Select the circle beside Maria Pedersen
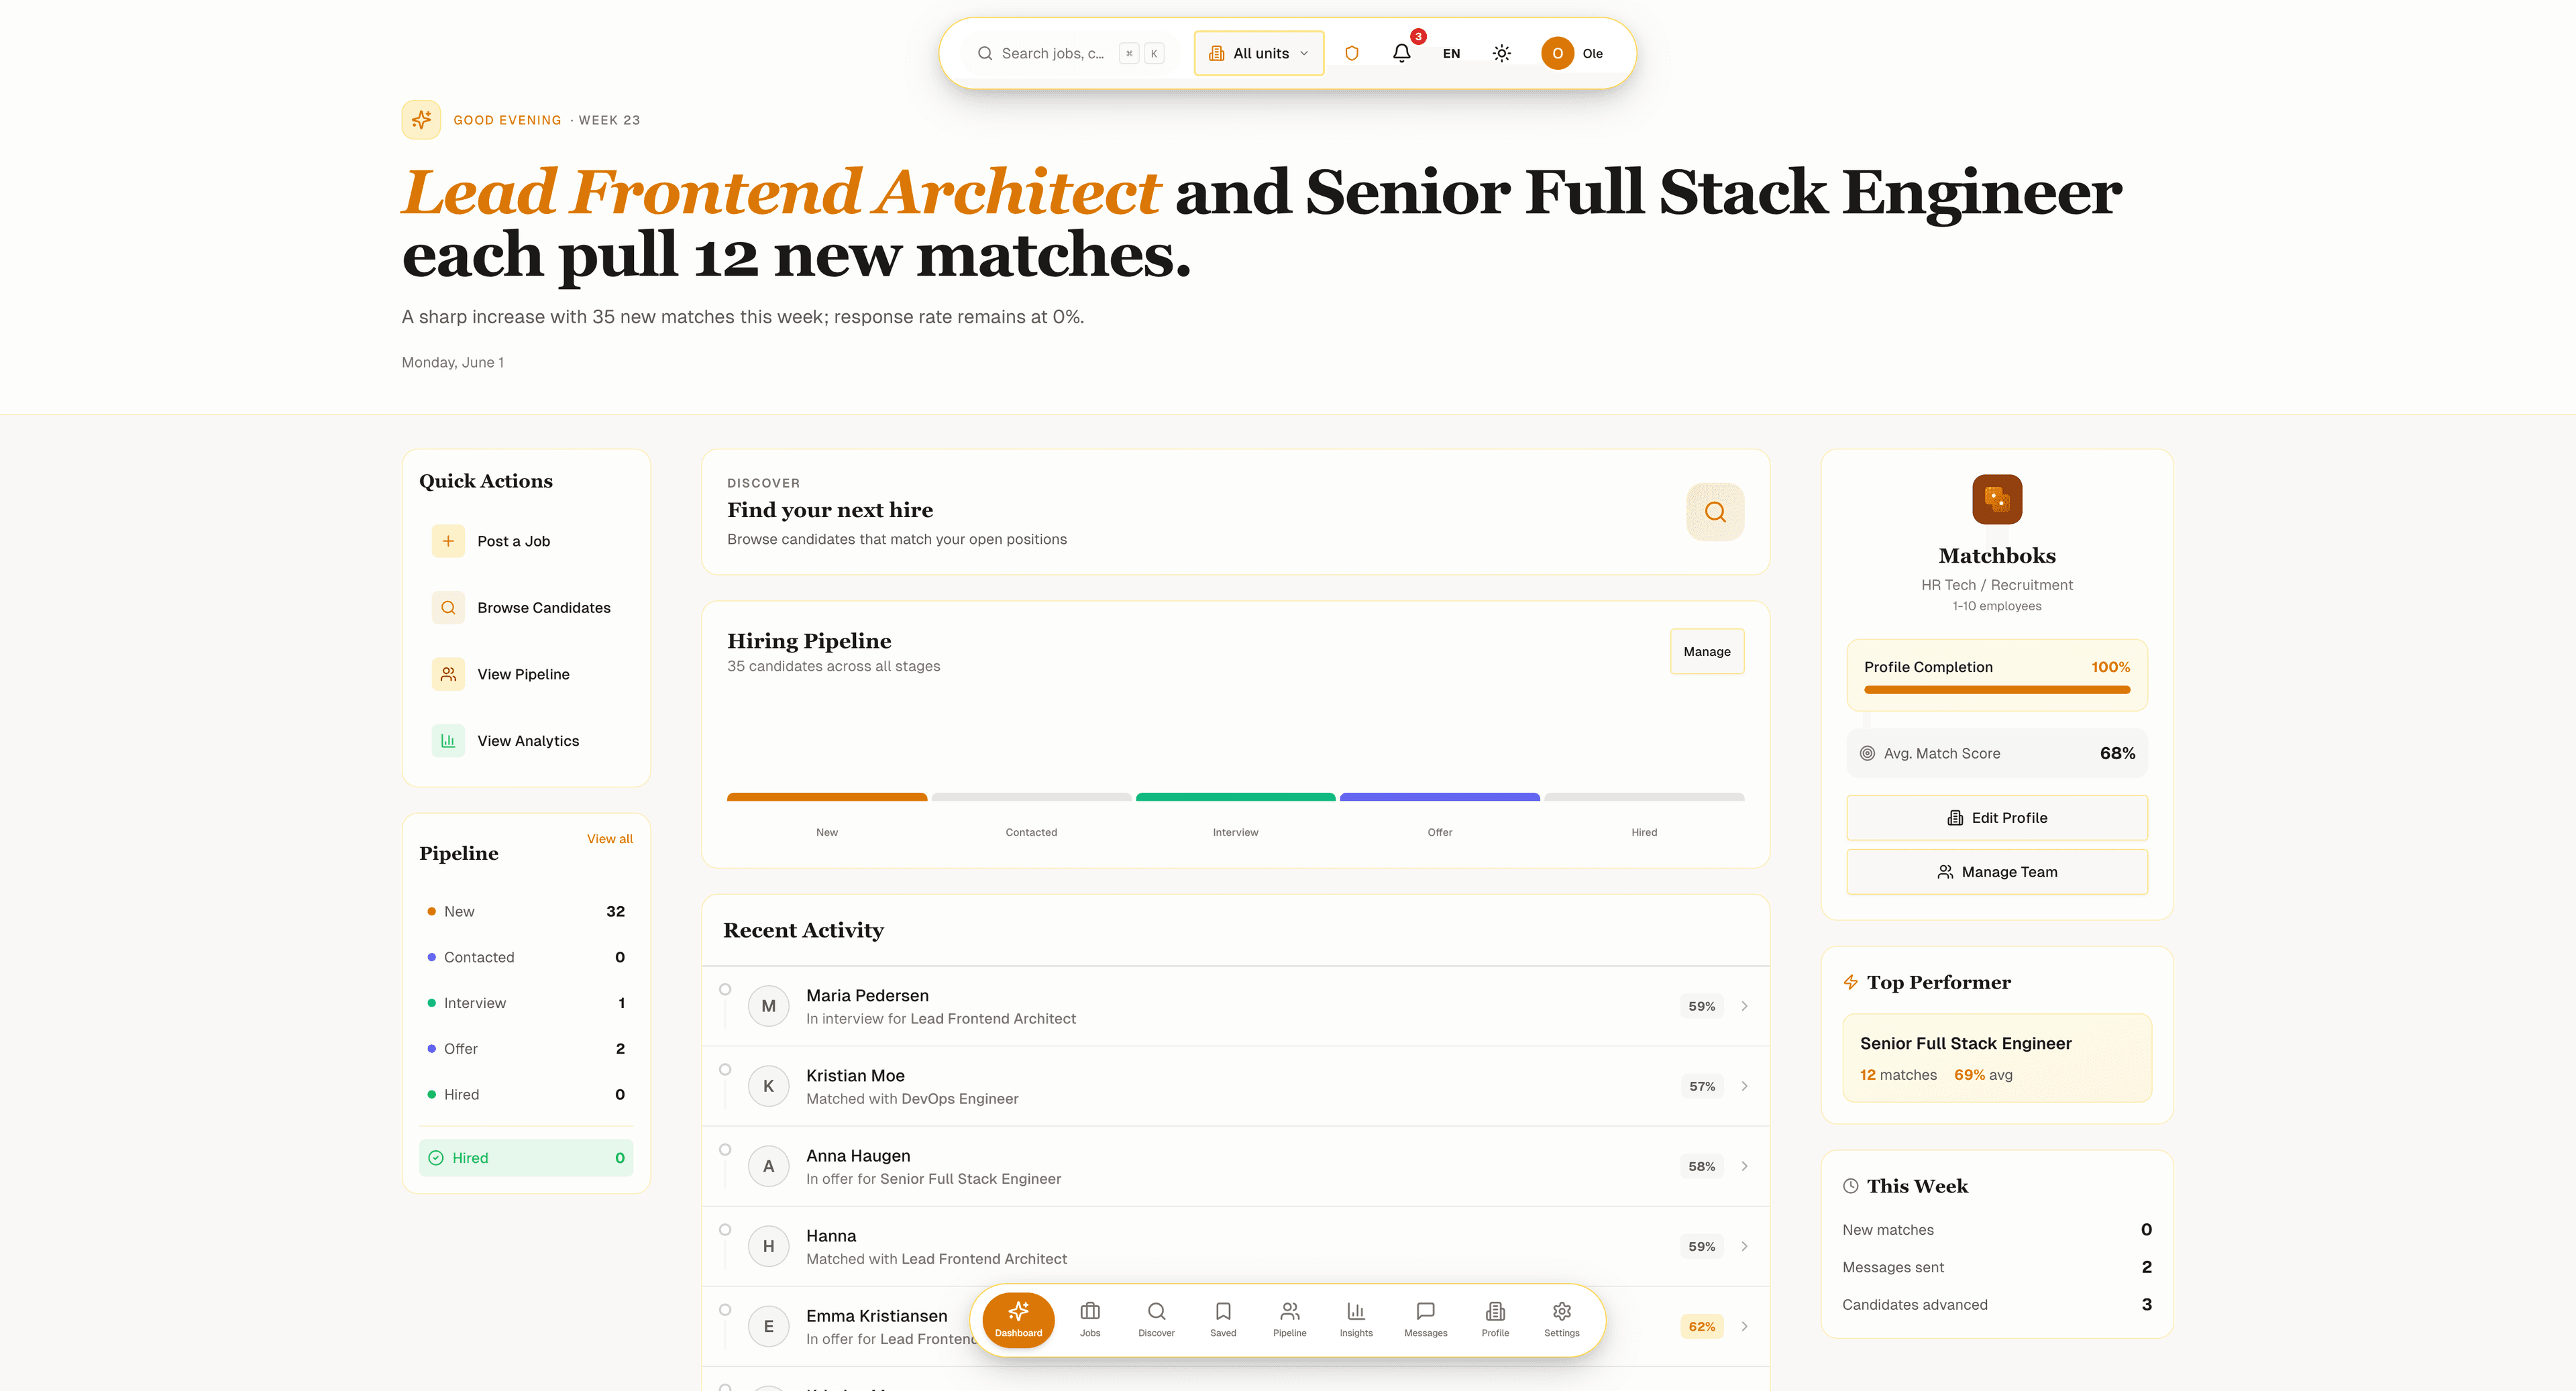 (725, 989)
